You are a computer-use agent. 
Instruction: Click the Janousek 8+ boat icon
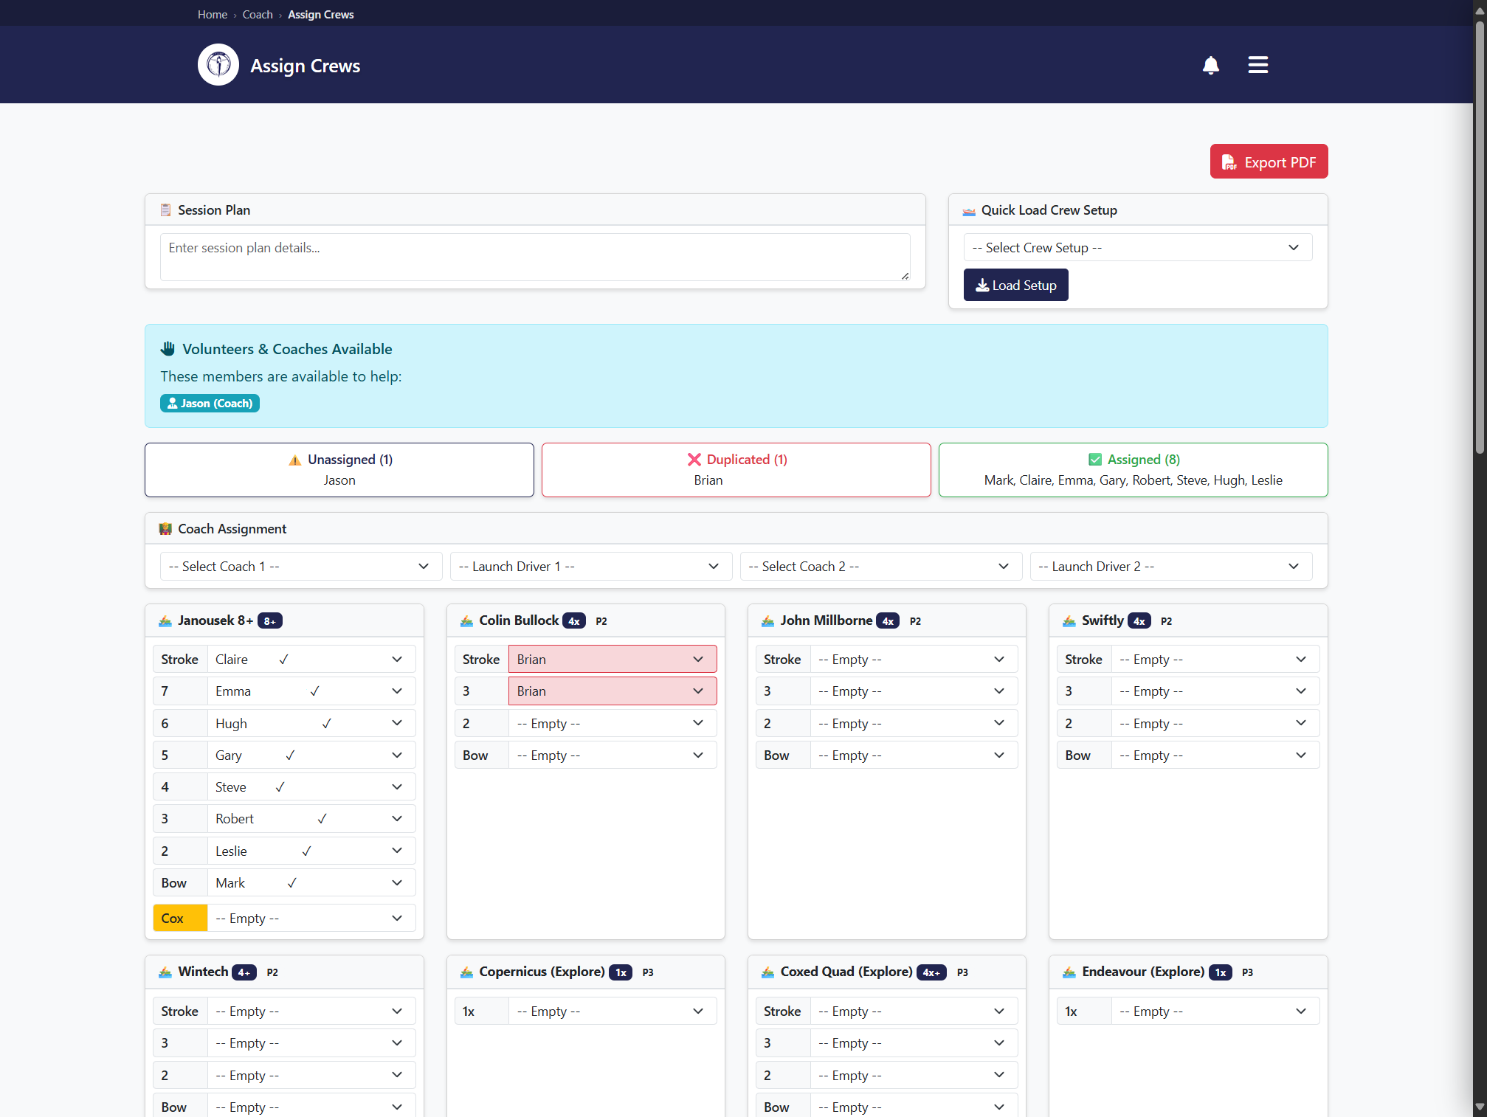165,621
